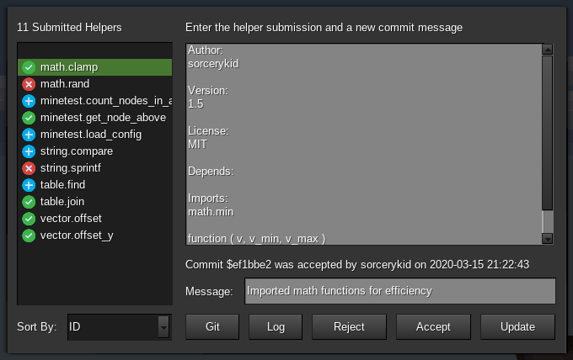
Task: Click blue plus icon beside minetest.count_nodes_in_area
Action: coord(29,101)
